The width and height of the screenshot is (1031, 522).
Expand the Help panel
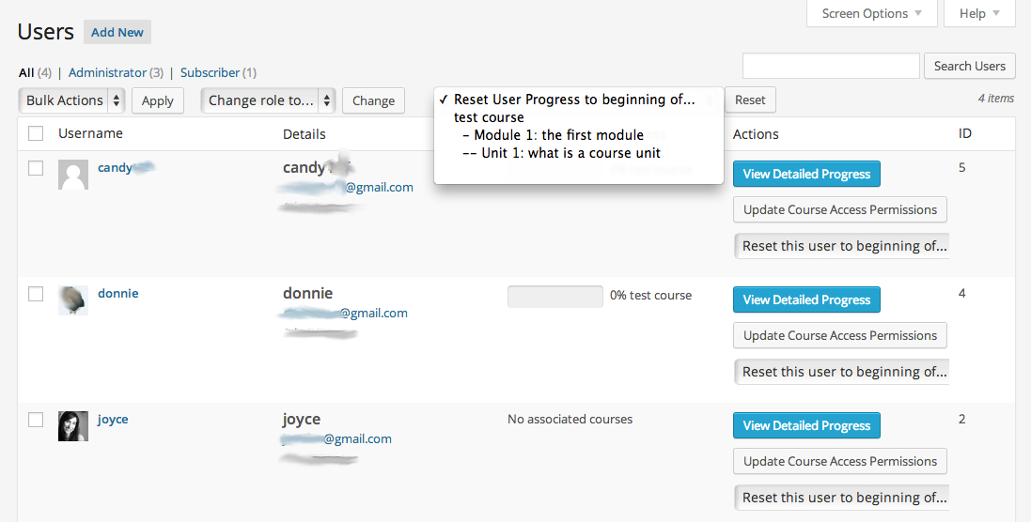click(979, 13)
